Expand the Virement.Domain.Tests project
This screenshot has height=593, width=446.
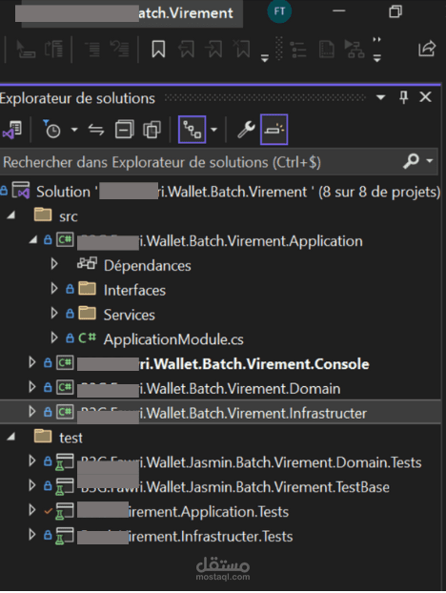(x=32, y=460)
